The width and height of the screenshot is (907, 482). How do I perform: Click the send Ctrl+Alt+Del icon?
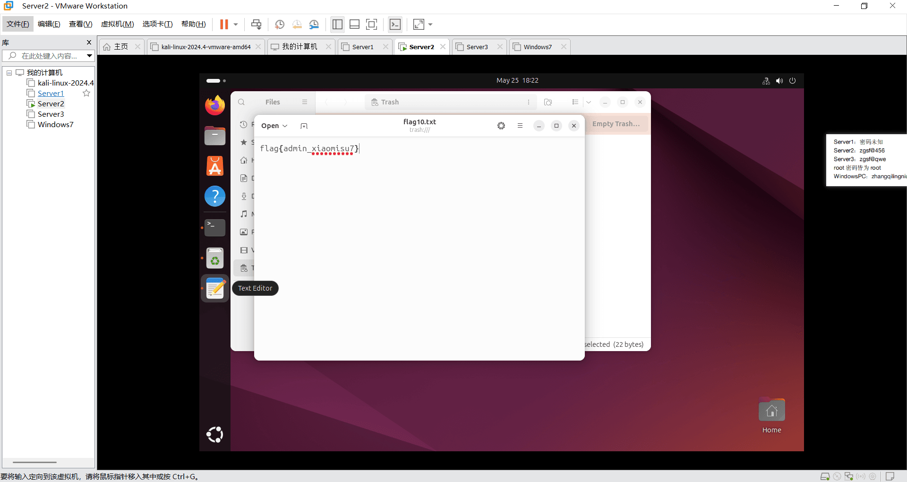(x=256, y=25)
